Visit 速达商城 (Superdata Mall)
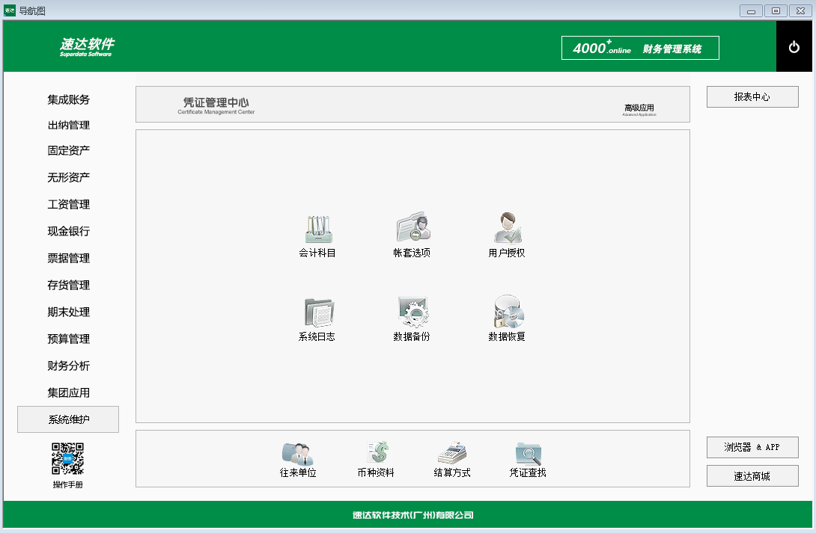 click(x=752, y=475)
